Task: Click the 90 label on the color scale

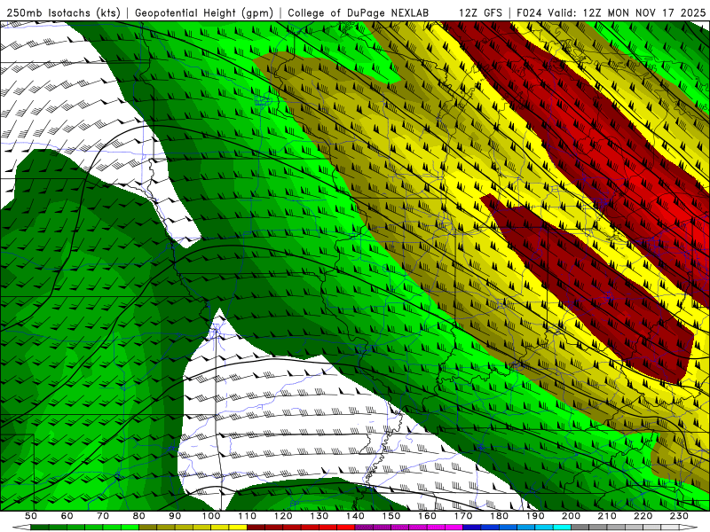Action: (x=175, y=516)
